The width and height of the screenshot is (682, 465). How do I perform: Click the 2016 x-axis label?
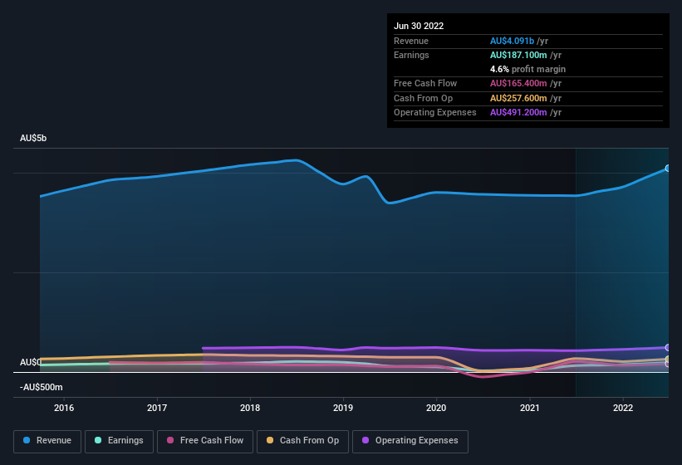click(64, 408)
